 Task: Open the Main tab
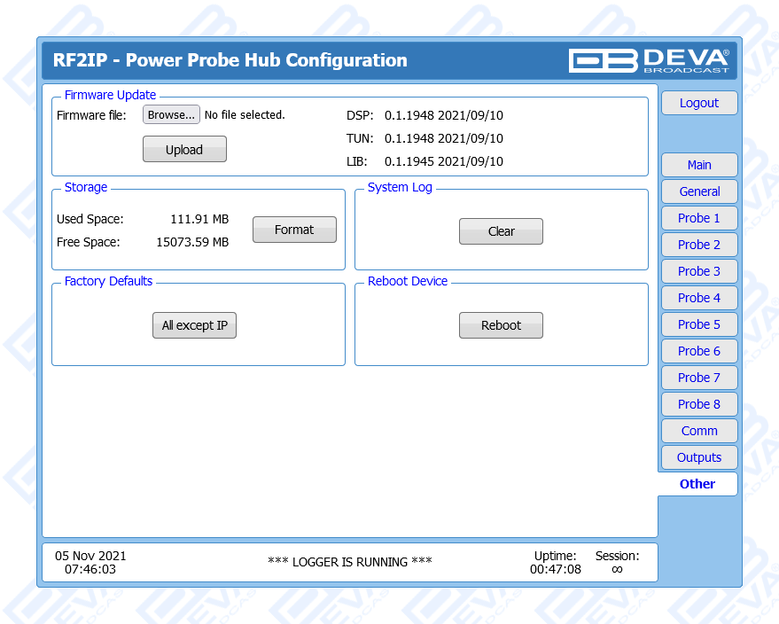[x=698, y=165]
